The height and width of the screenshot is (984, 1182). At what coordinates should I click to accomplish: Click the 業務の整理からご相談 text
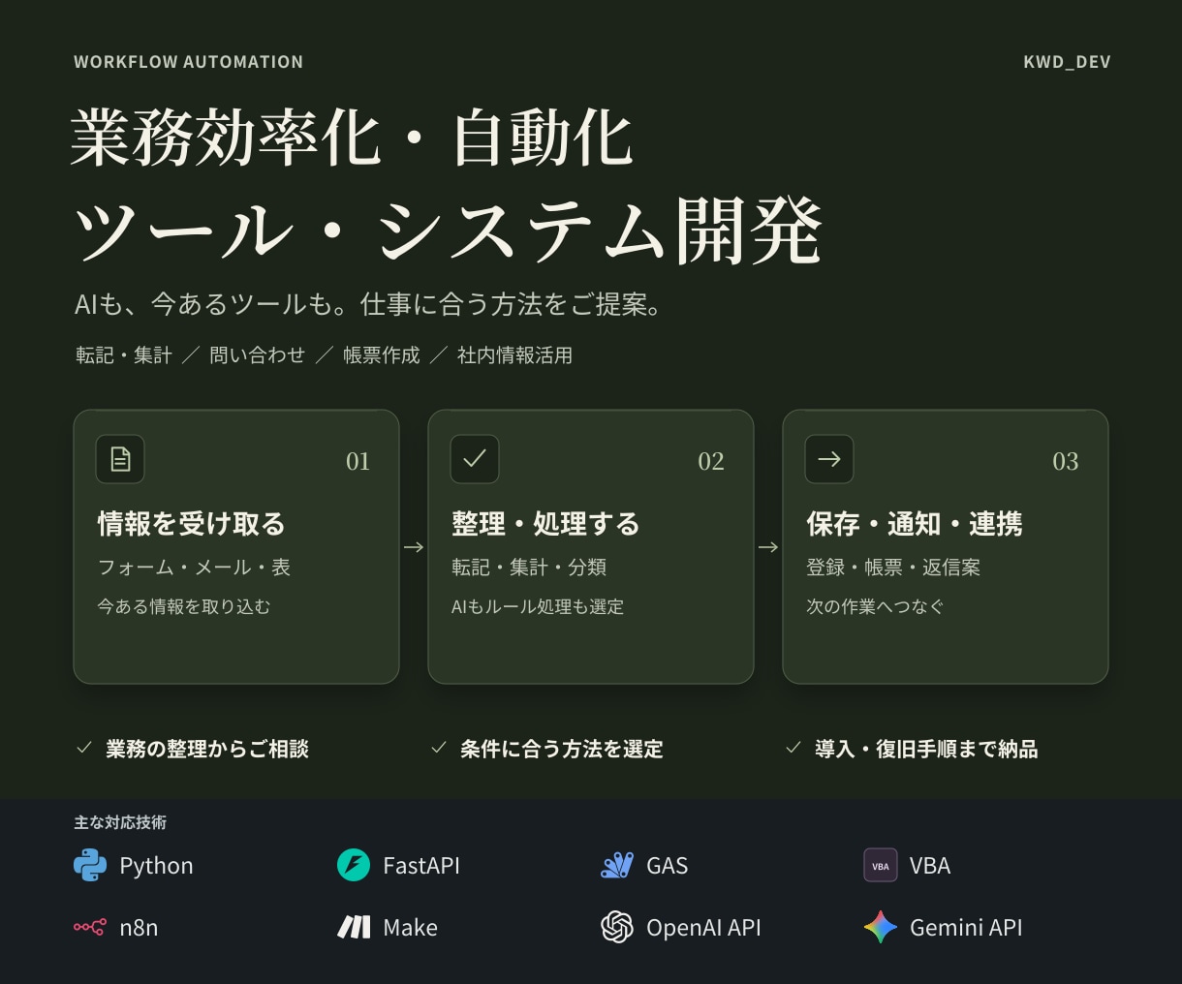coord(207,749)
